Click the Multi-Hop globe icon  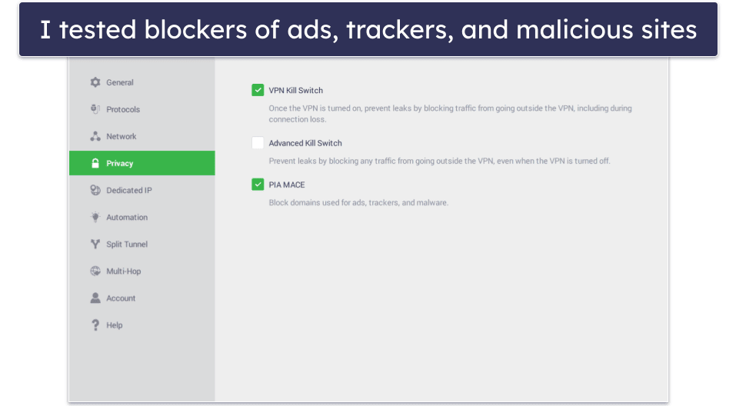(95, 271)
